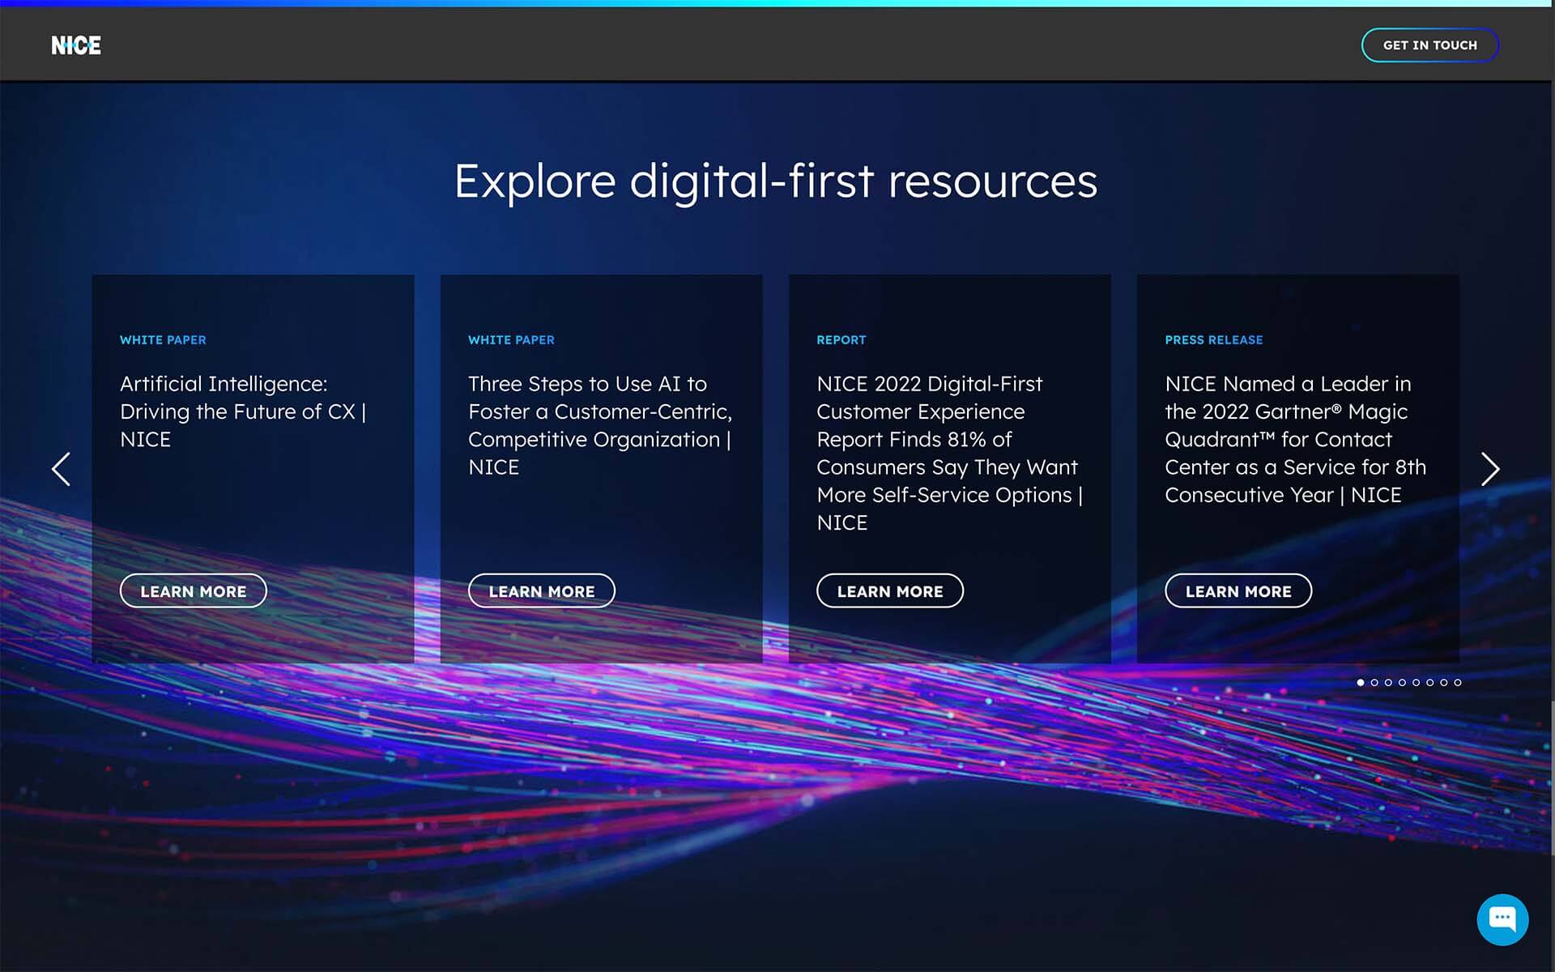Learn more about Three Steps AI paper
Viewport: 1555px width, 972px height.
coord(542,591)
